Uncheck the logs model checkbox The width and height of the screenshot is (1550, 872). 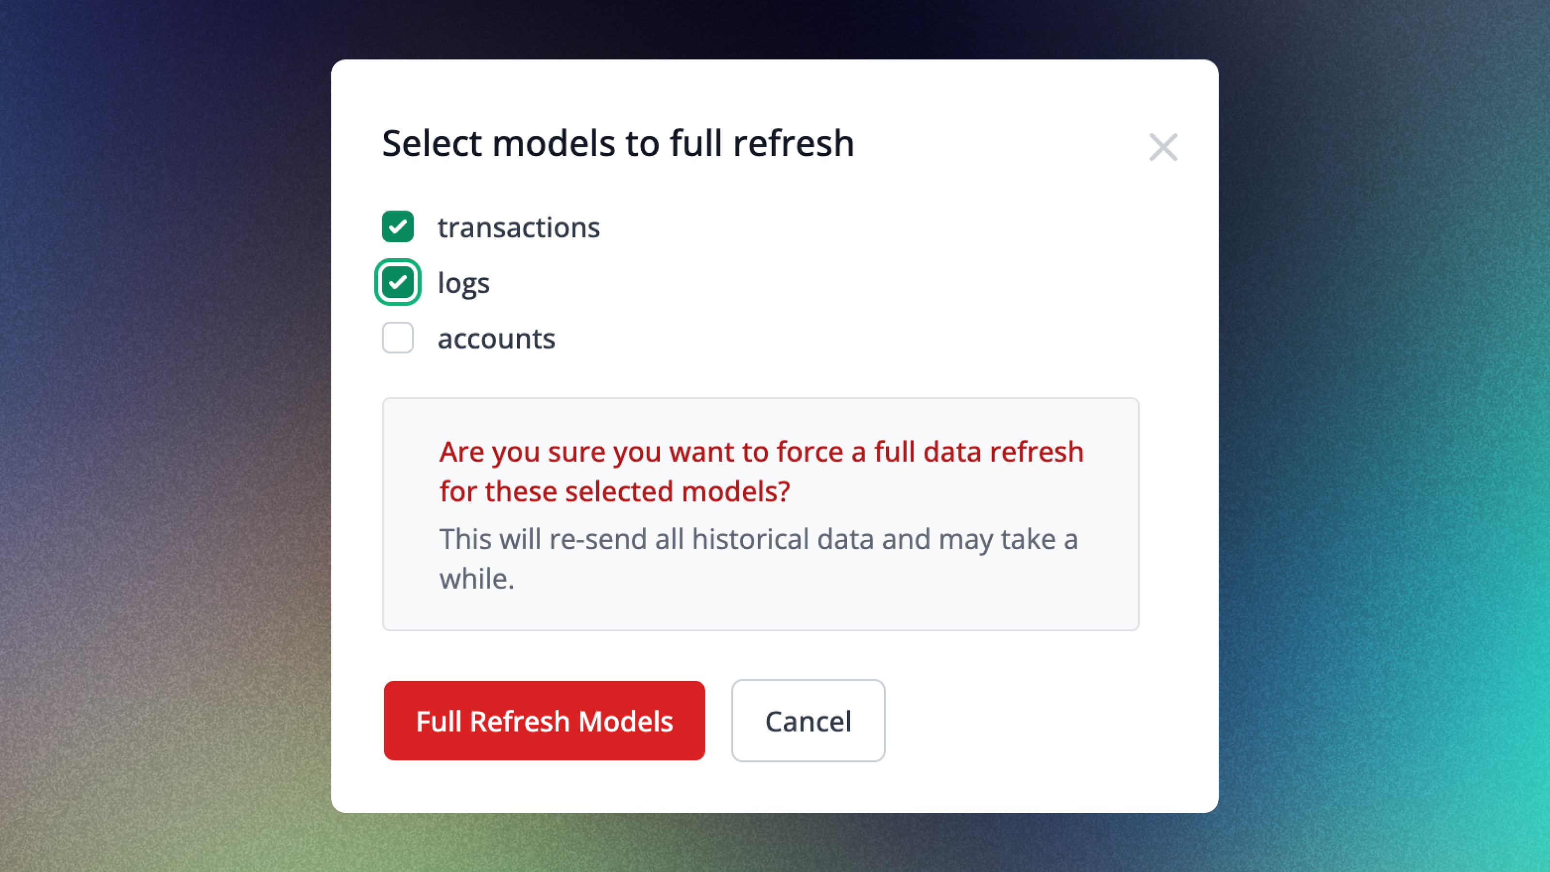398,282
